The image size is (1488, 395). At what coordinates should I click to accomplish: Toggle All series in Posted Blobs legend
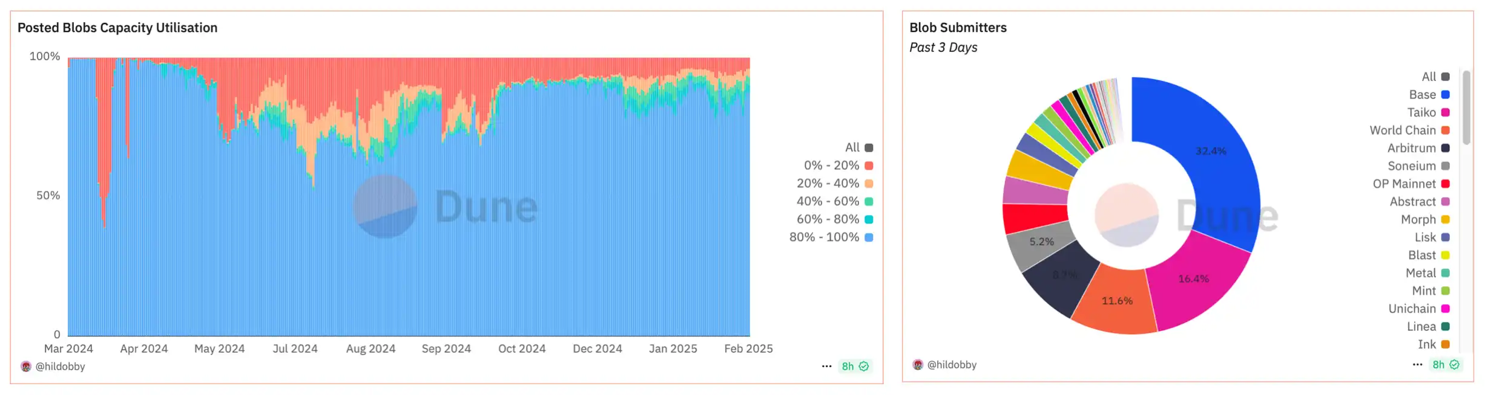click(x=852, y=147)
